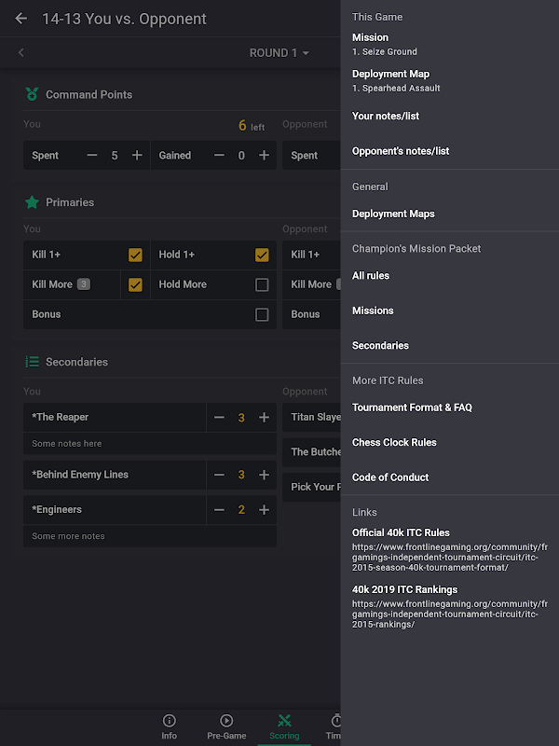This screenshot has height=746, width=559.
Task: Open Deployment Maps from the side menu
Action: [x=393, y=214]
